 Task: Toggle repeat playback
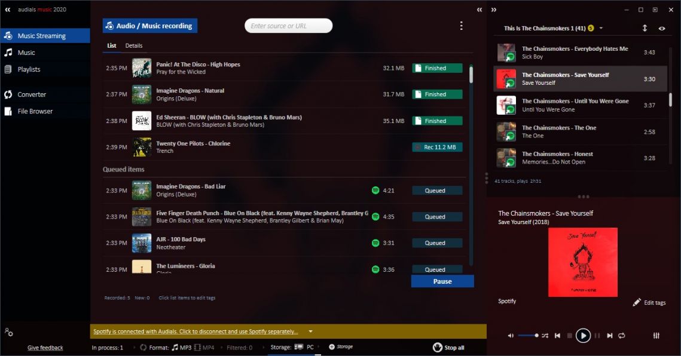click(x=621, y=336)
